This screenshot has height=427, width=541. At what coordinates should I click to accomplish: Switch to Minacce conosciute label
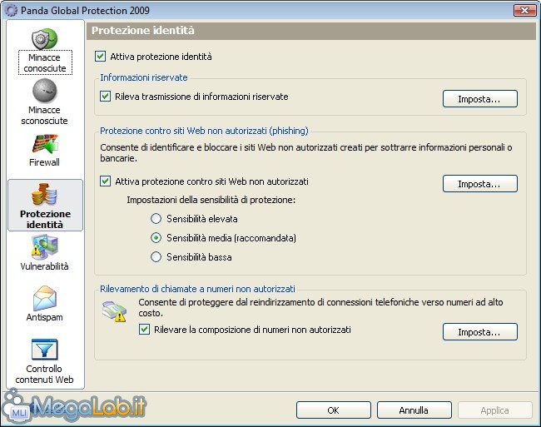[x=45, y=62]
